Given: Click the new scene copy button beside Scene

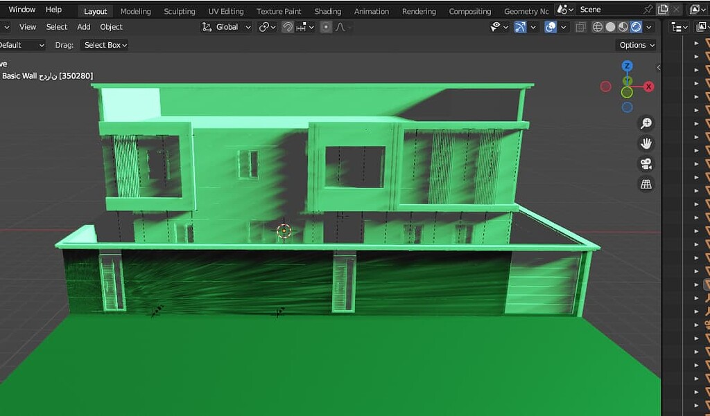Looking at the screenshot, I should point(662,9).
